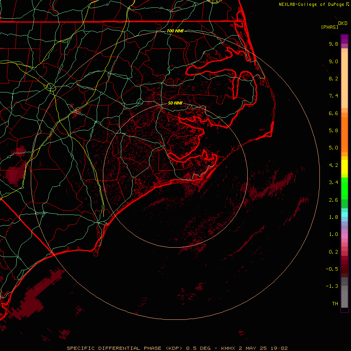Click the pink segment of the color bar
Screen dimensions: 351x351
(344, 236)
